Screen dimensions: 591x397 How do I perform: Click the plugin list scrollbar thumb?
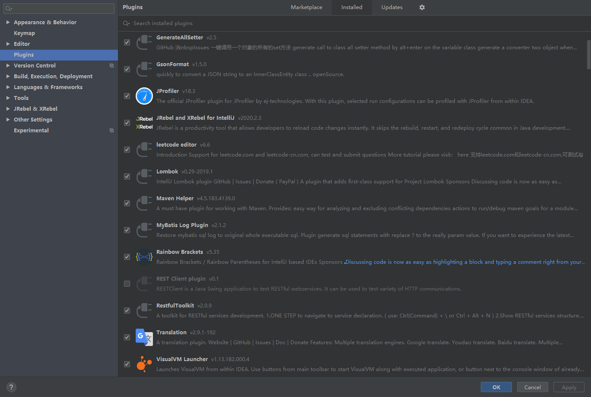589,54
